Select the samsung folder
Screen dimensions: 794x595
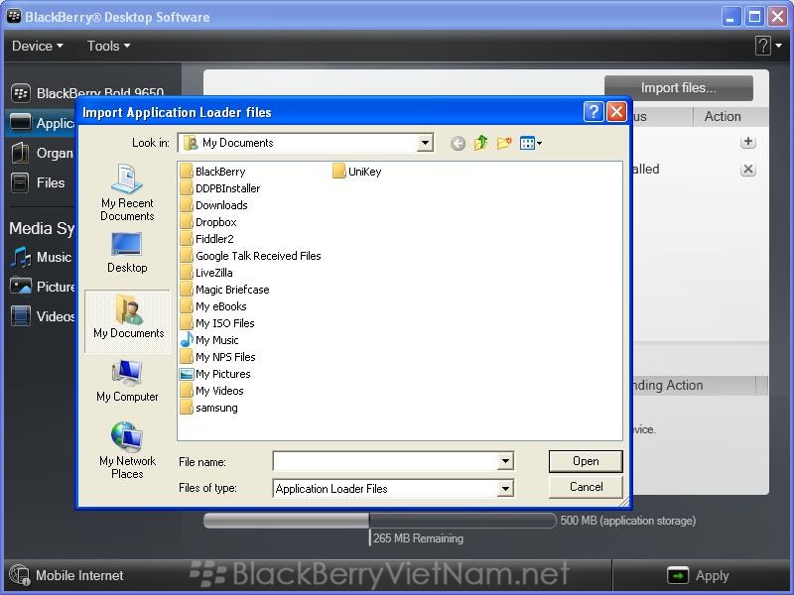tap(208, 408)
